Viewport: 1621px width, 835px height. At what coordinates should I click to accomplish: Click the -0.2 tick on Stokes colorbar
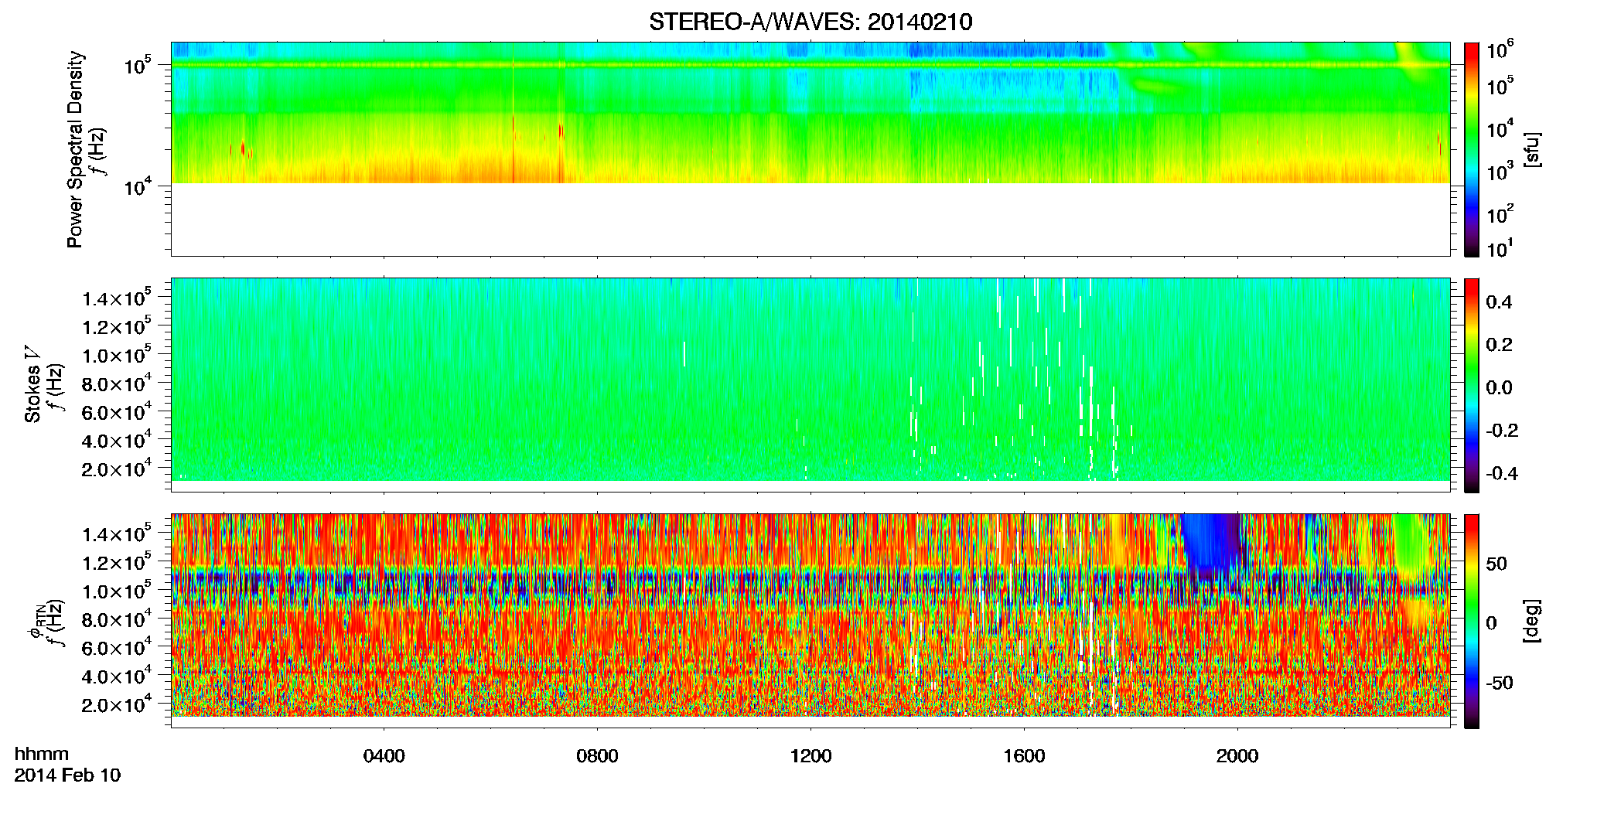1501,431
